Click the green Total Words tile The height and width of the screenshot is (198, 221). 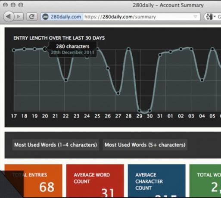(205, 181)
